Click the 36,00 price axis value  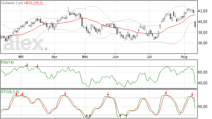click(202, 43)
